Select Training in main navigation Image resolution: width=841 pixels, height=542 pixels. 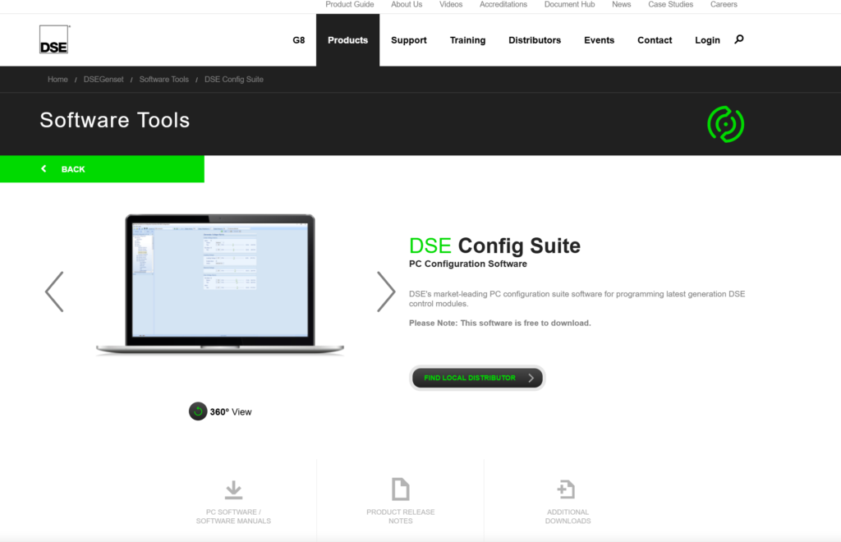click(467, 40)
